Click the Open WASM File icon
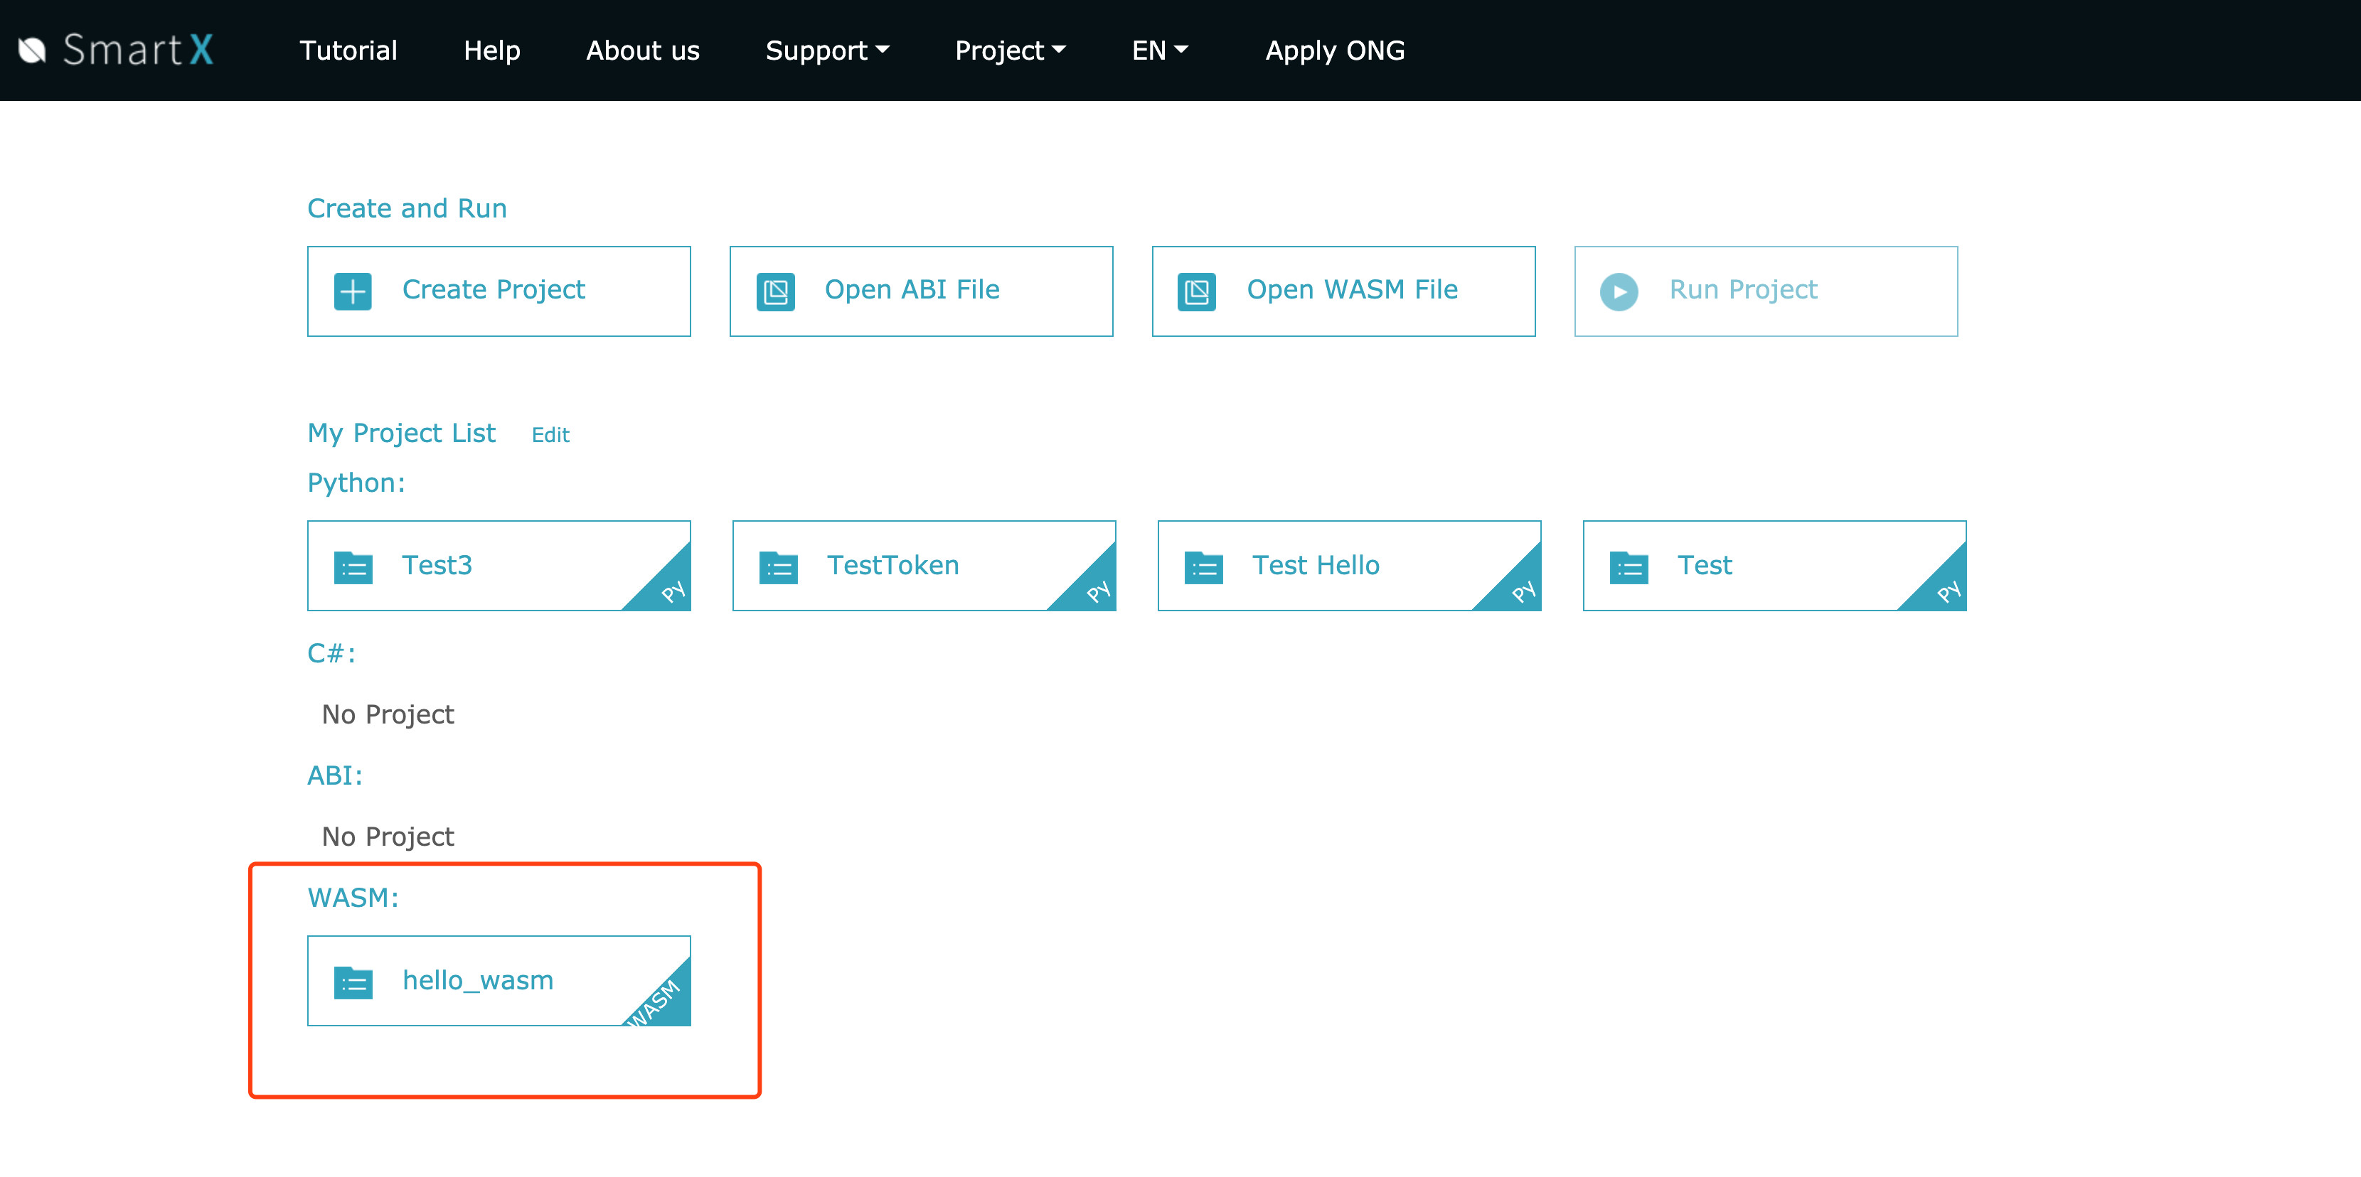 (x=1197, y=291)
